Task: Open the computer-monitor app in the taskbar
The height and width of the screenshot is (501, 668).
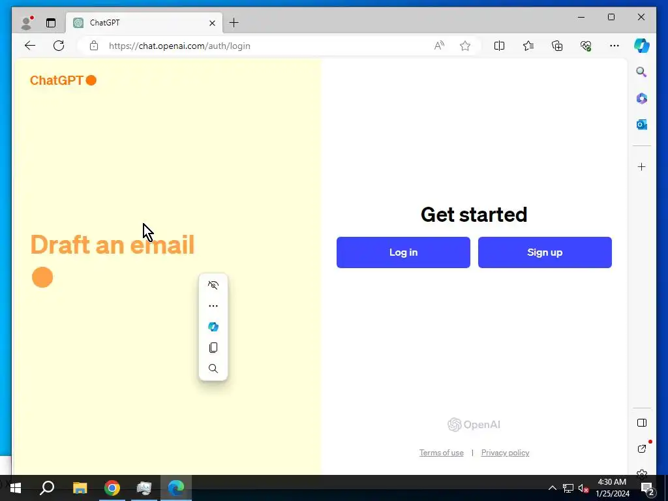Action: coord(144,488)
